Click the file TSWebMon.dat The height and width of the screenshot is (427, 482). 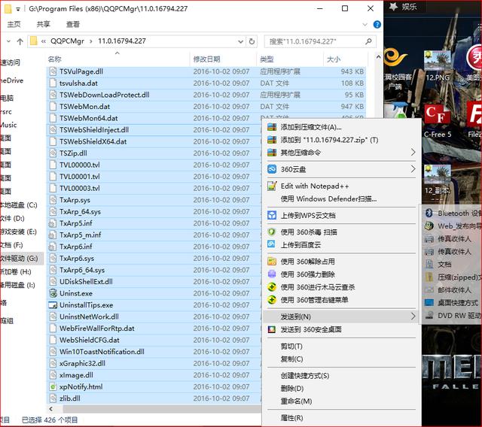tap(84, 107)
